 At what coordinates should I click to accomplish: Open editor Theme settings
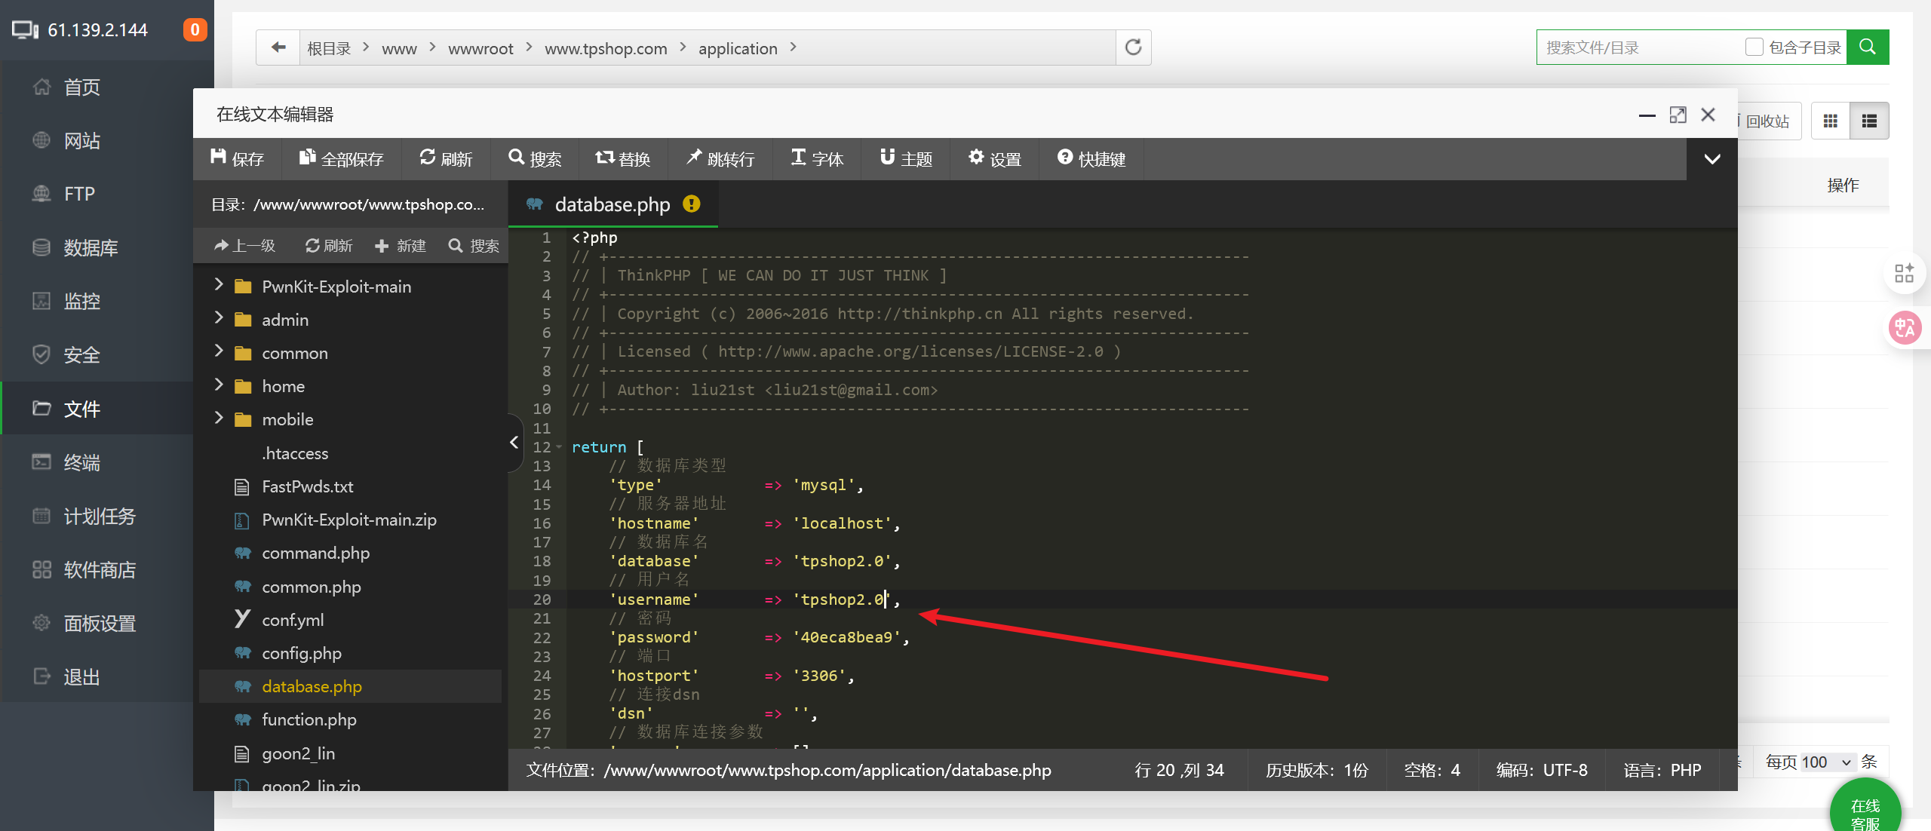906,159
